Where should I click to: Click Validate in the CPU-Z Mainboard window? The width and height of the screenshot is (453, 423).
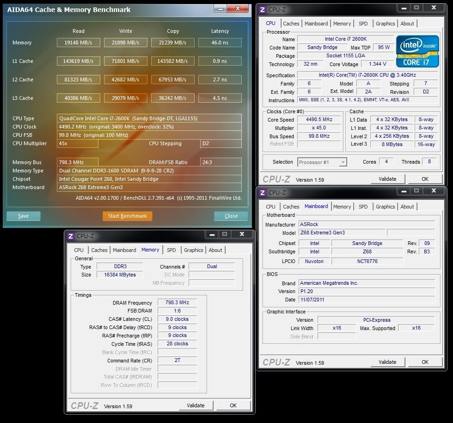[387, 362]
